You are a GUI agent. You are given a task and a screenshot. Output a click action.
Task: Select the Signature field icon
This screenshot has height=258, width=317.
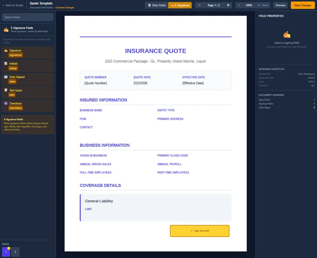pyautogui.click(x=6, y=51)
